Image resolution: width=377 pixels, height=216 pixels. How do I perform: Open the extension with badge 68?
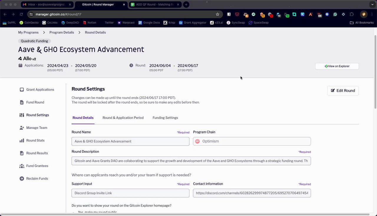pyautogui.click(x=319, y=14)
